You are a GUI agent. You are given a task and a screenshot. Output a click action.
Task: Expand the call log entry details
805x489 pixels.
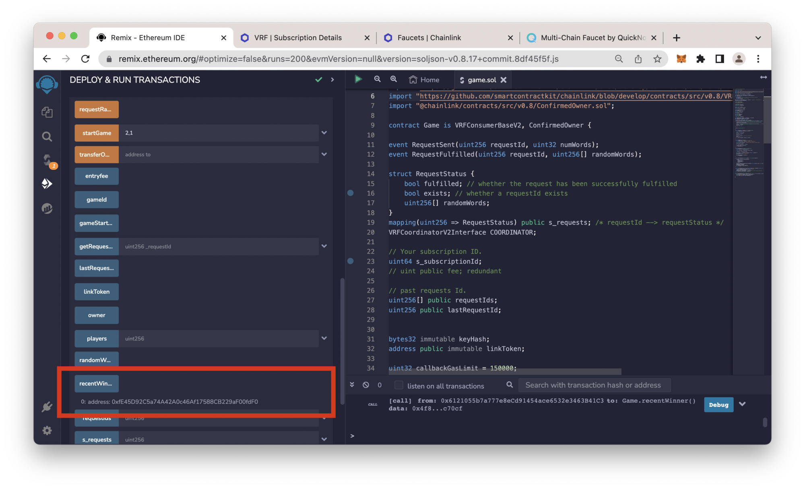pyautogui.click(x=742, y=404)
